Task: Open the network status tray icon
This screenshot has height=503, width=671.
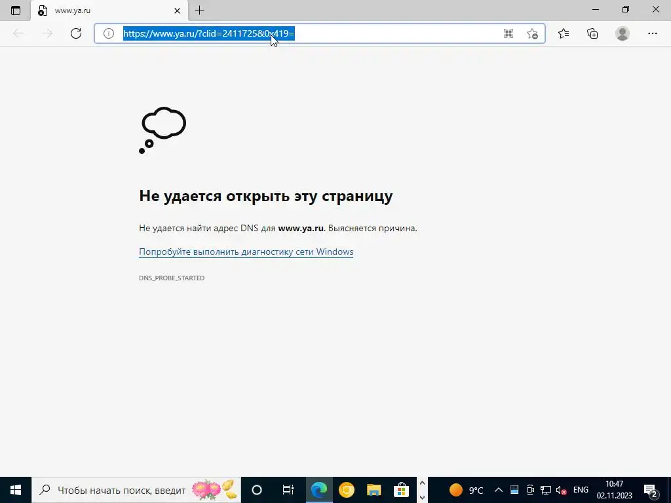Action: coord(546,490)
